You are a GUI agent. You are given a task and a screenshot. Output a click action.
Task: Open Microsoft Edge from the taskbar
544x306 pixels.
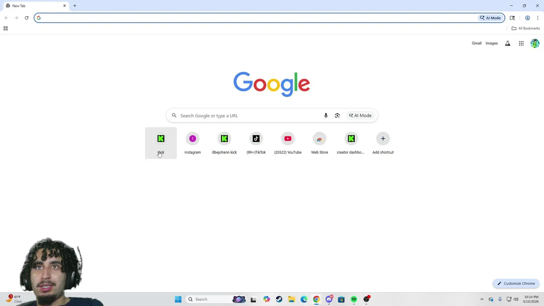[x=304, y=299]
